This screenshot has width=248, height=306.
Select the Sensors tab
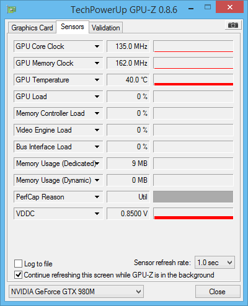click(73, 27)
